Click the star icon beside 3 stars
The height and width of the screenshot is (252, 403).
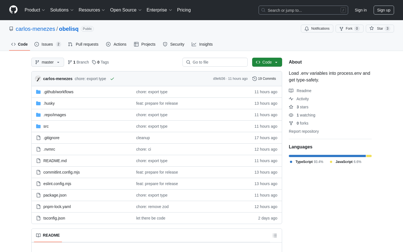(291, 107)
